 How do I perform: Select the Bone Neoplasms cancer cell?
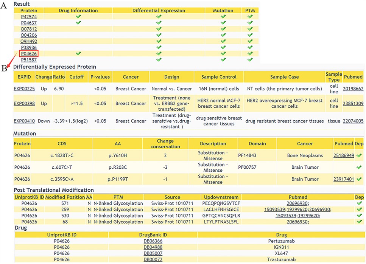point(305,155)
